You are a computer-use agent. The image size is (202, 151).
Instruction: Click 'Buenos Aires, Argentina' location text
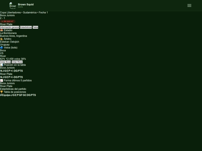point(13,36)
